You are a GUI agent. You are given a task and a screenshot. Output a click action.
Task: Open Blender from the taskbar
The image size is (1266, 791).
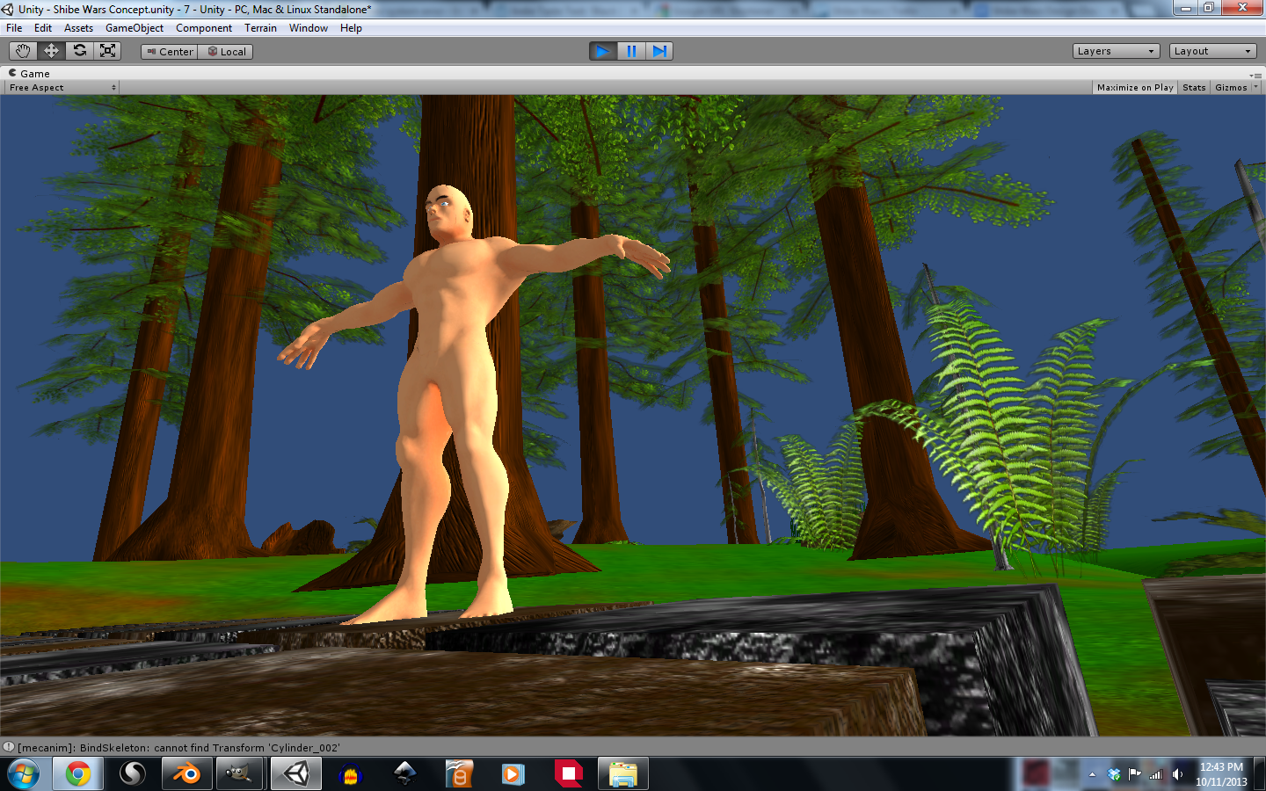(x=186, y=774)
